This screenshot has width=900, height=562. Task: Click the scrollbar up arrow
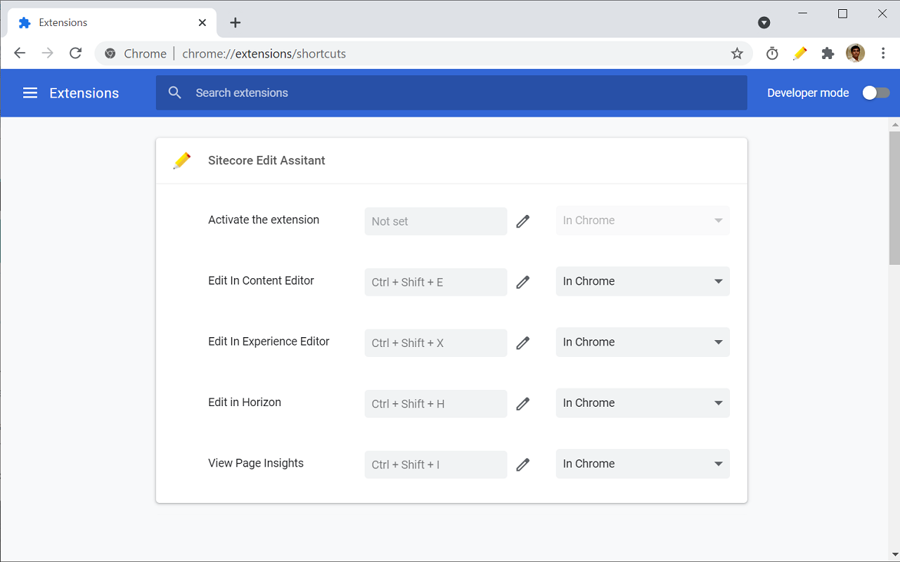tap(894, 124)
